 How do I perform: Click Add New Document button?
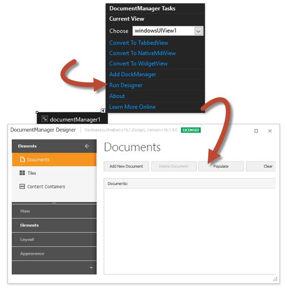pos(126,166)
